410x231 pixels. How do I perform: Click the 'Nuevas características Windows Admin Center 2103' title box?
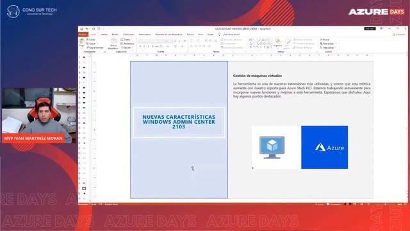tap(179, 122)
